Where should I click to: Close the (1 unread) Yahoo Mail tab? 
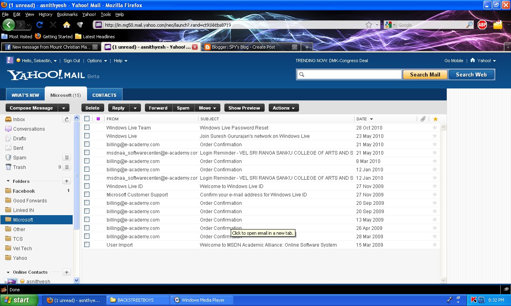195,47
